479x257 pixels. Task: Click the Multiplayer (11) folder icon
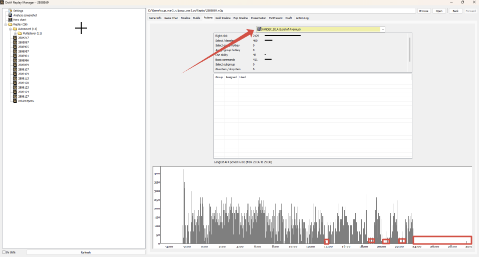[x=20, y=33]
